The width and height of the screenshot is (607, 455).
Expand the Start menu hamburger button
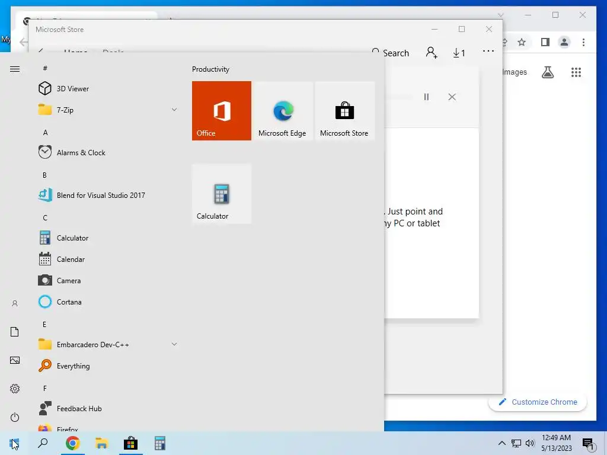15,69
